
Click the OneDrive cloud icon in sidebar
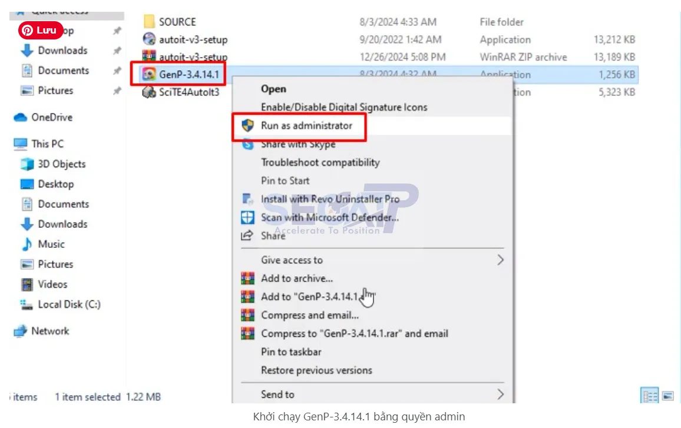click(21, 118)
